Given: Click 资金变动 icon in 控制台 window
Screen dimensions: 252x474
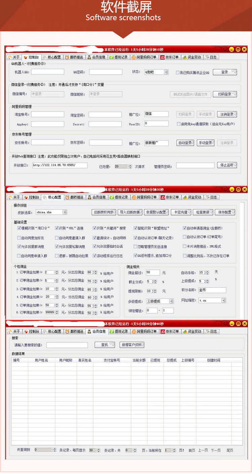Looking at the screenshot, I should (x=184, y=57).
